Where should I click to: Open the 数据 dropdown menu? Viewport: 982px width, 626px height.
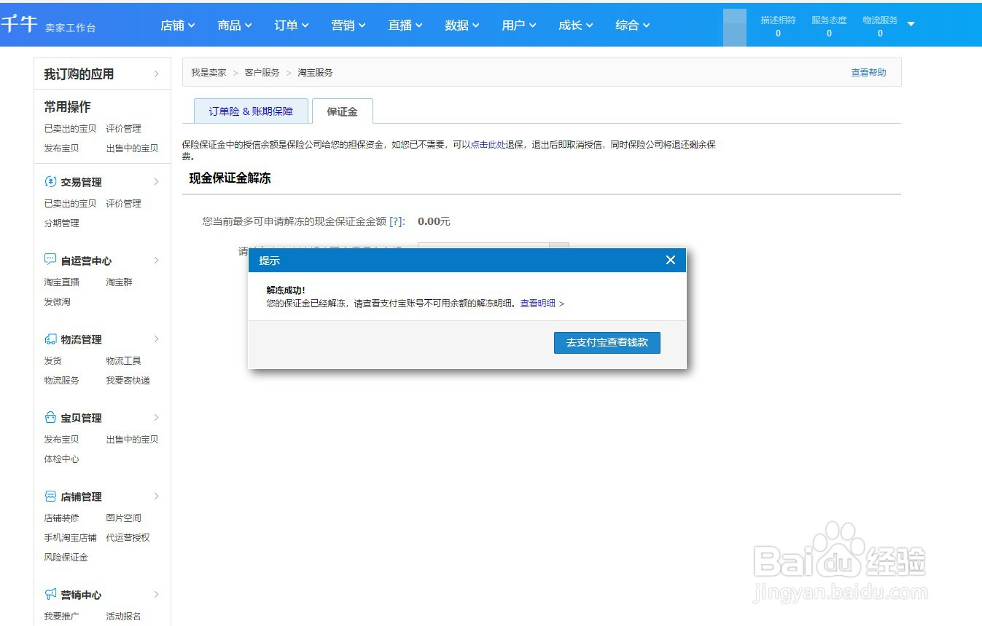click(x=462, y=25)
